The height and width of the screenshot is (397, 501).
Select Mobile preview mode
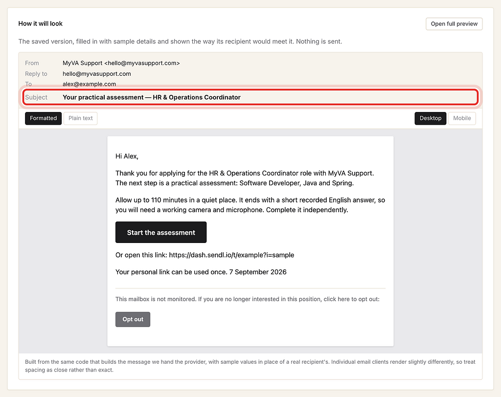[462, 118]
